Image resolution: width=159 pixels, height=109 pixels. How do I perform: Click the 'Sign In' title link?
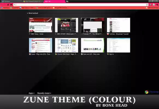111,54
